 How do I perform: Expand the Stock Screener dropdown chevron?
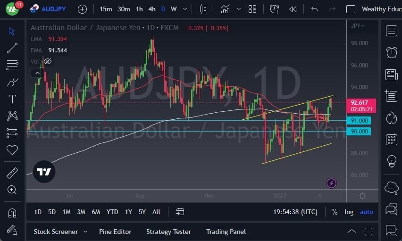(85, 232)
